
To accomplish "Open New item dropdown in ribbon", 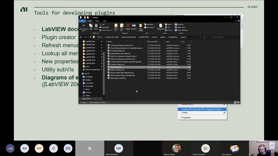I will (x=149, y=24).
